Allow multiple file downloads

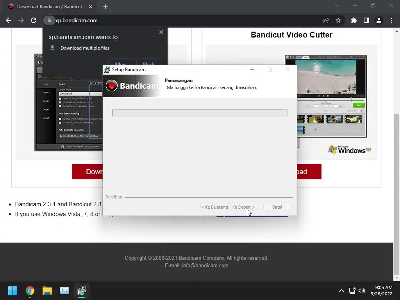[x=120, y=62]
